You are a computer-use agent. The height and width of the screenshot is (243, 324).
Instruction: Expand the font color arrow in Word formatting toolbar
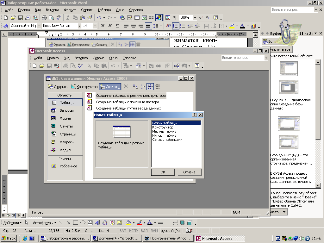click(248, 26)
